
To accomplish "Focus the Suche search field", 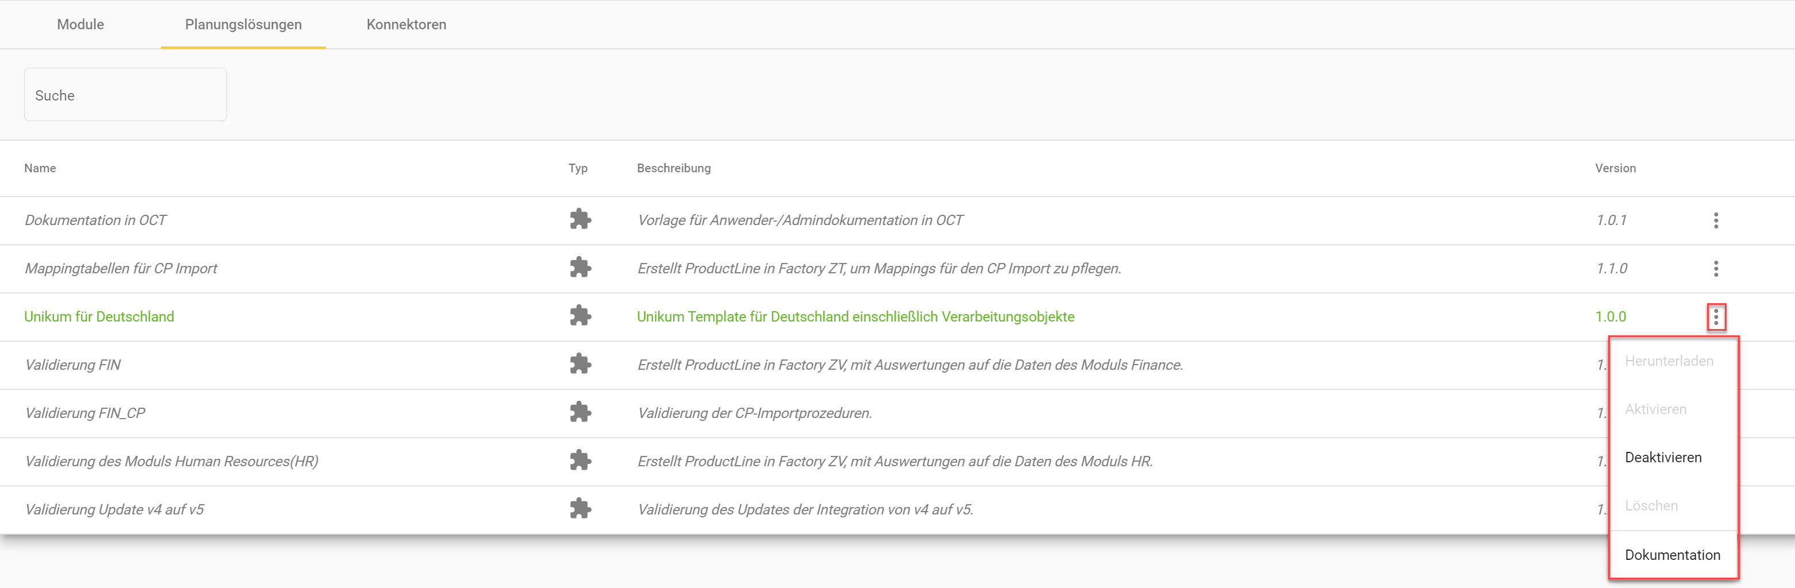I will [125, 95].
